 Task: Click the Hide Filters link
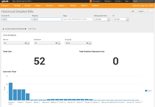coord(32,29)
